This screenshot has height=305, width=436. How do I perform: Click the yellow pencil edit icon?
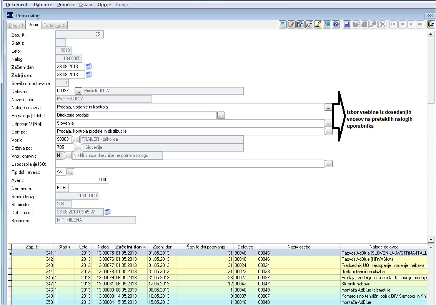(318, 25)
